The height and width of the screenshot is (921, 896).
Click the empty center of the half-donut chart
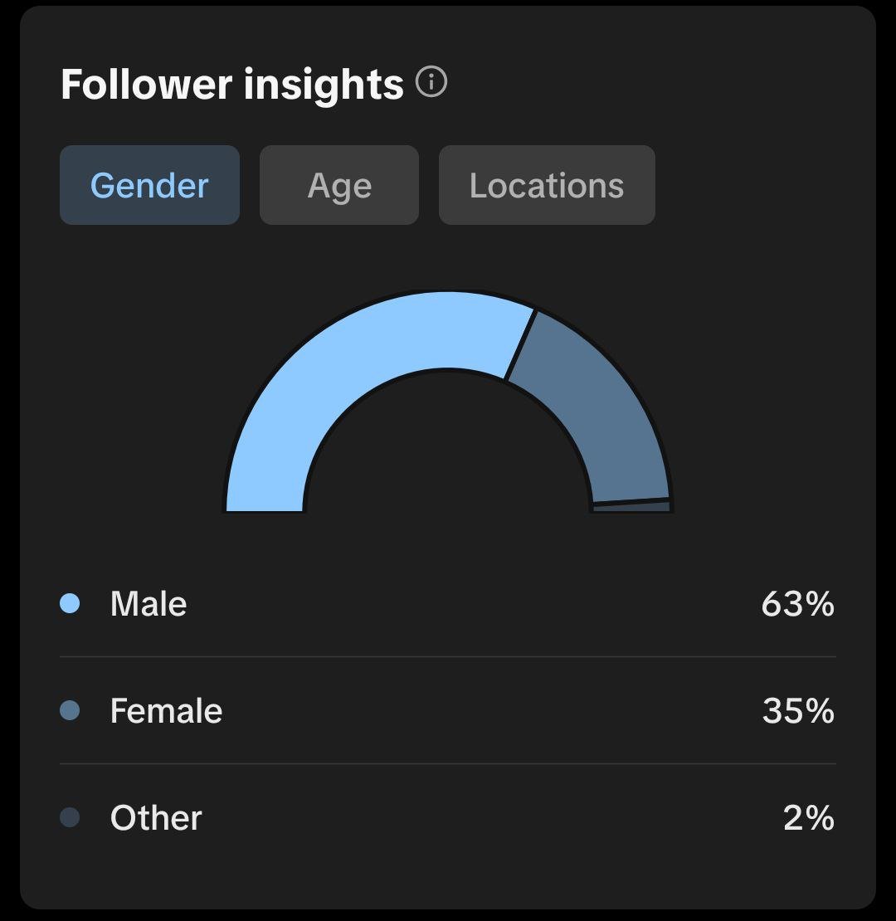[x=448, y=465]
